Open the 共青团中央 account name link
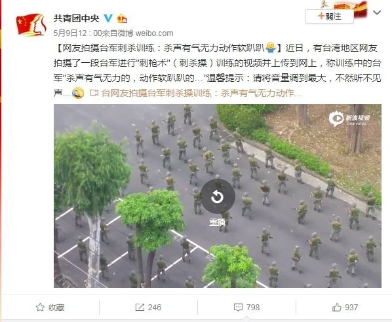 point(76,18)
